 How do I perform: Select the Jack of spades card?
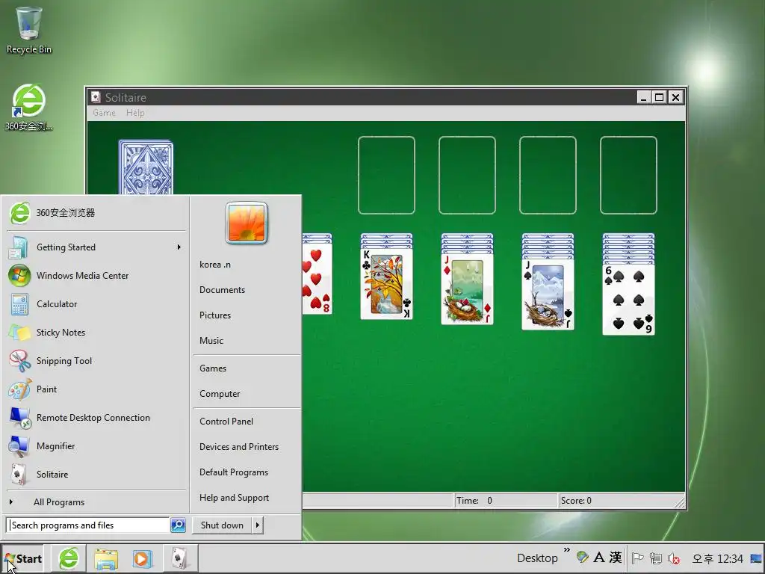548,294
